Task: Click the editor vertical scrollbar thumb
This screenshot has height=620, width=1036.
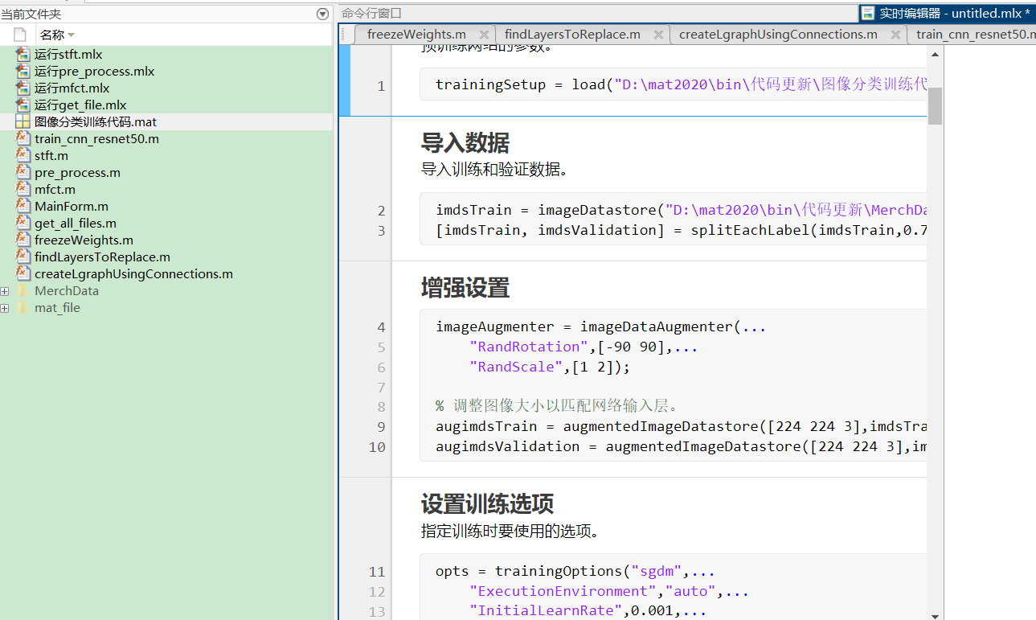Action: click(935, 106)
